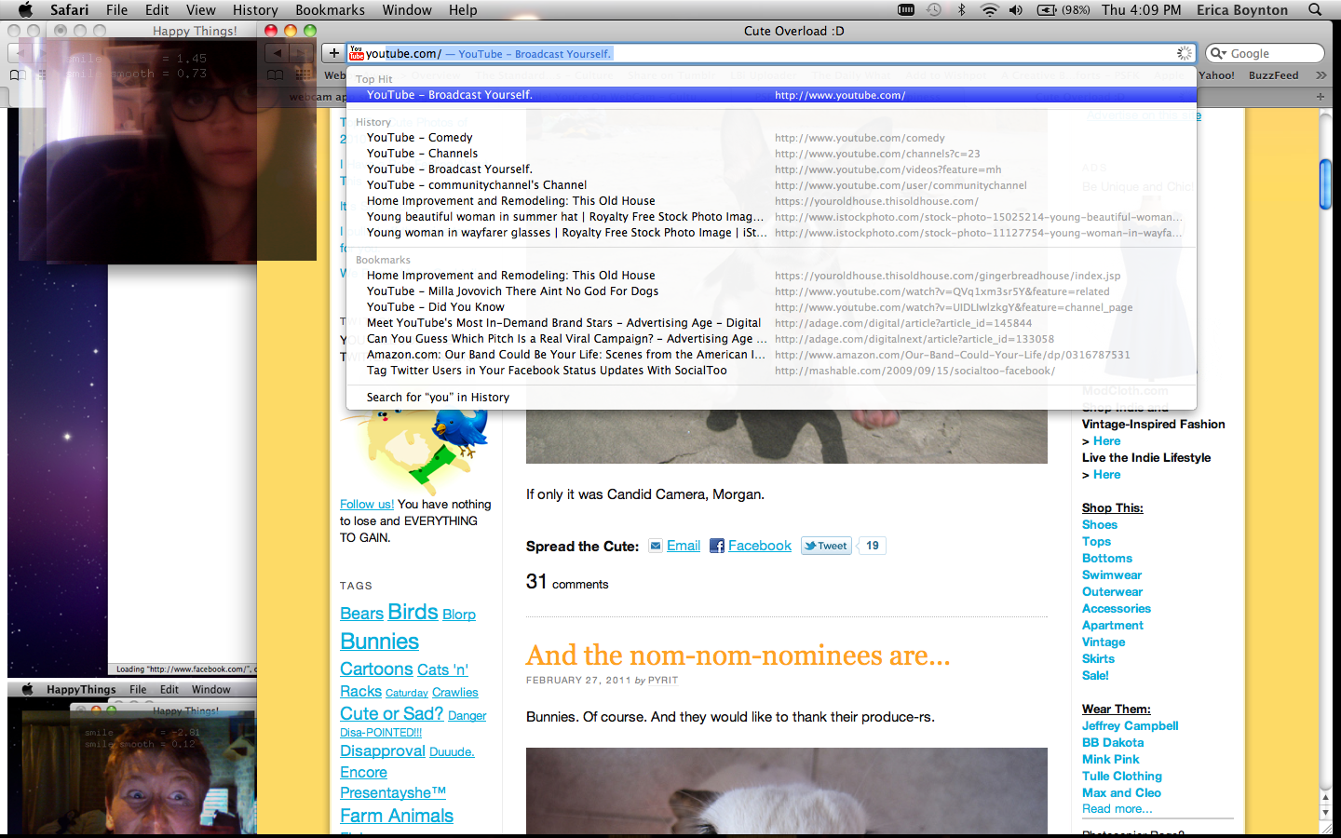Open the Erica Boynton user menu
This screenshot has height=838, width=1341.
click(x=1242, y=9)
